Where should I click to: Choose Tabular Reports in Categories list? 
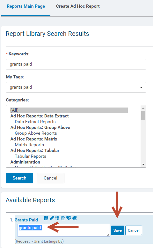(30, 156)
